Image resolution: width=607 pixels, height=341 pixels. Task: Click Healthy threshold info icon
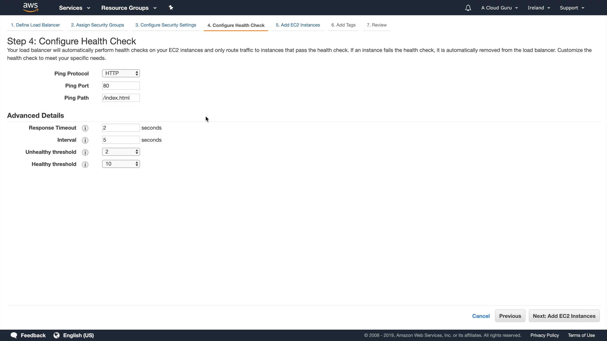click(85, 165)
